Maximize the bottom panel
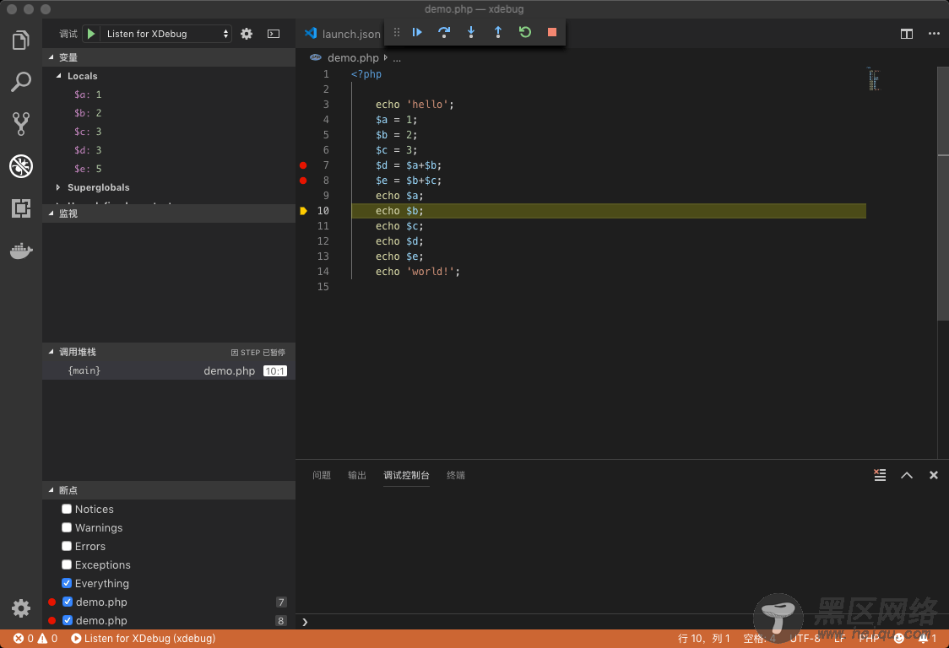Image resolution: width=949 pixels, height=648 pixels. 907,475
